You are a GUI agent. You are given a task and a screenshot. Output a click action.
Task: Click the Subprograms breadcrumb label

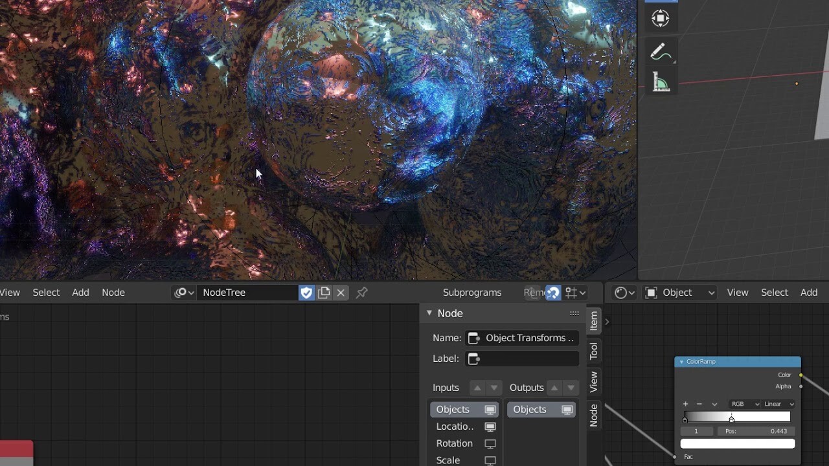point(472,293)
